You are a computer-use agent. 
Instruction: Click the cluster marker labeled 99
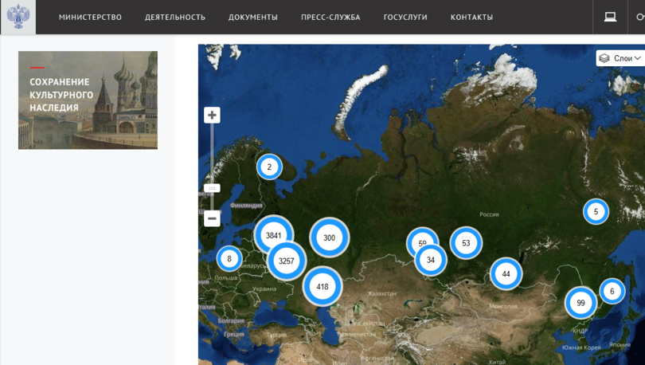pos(580,303)
